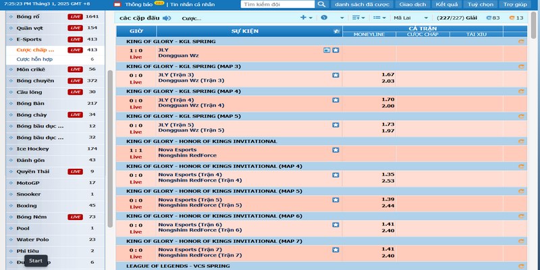Open the live stream icon for JLY match
The height and width of the screenshot is (270, 540).
click(327, 50)
